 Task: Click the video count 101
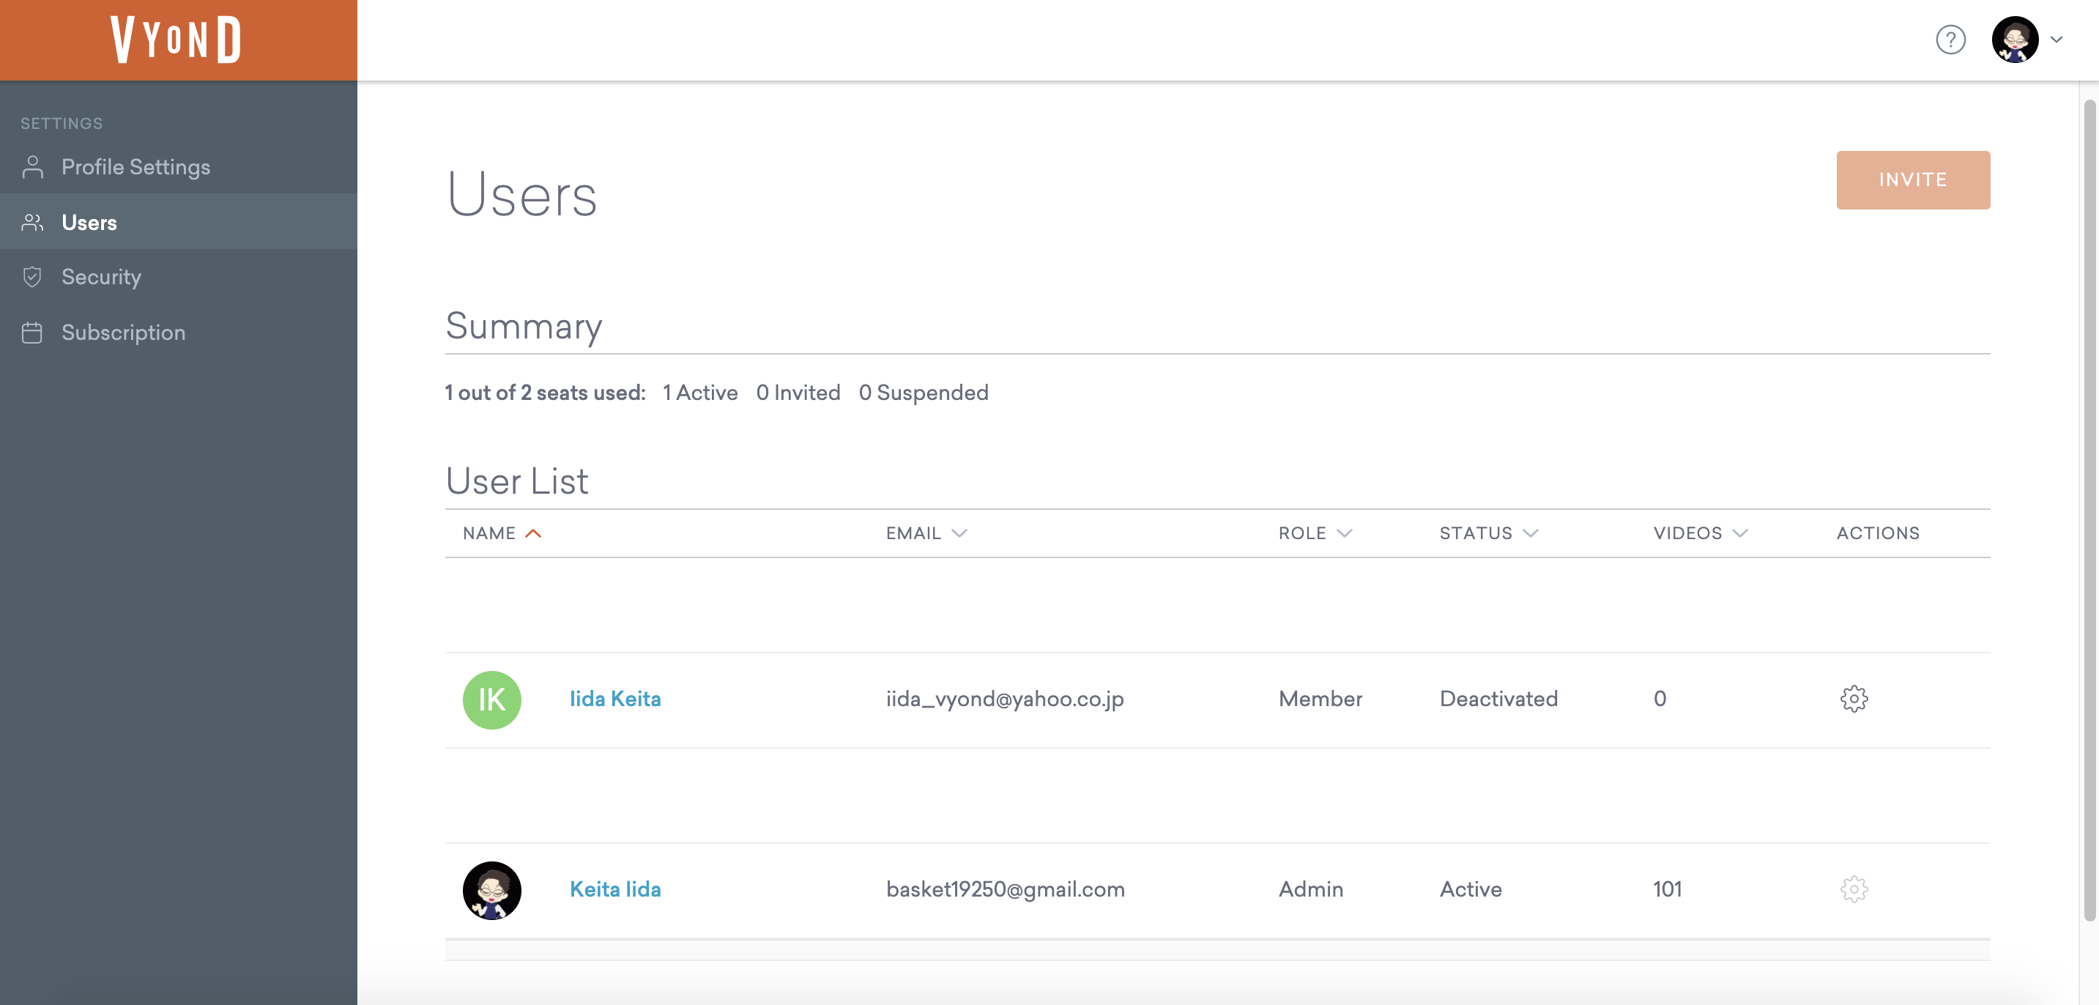click(x=1667, y=890)
